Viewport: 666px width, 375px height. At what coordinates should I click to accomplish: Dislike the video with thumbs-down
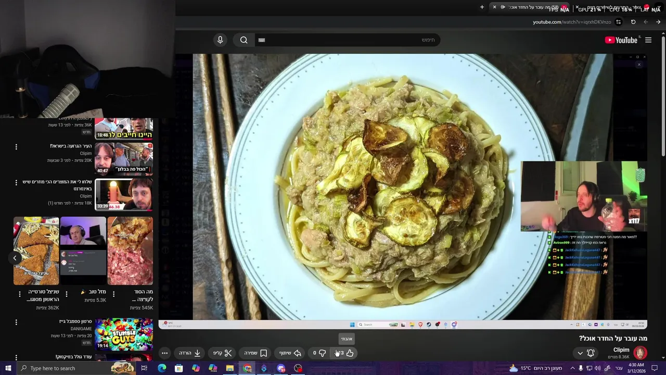pos(319,353)
